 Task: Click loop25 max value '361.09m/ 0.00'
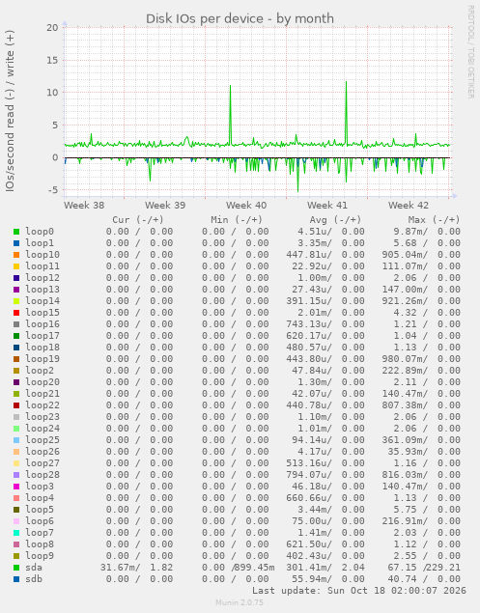(x=421, y=440)
